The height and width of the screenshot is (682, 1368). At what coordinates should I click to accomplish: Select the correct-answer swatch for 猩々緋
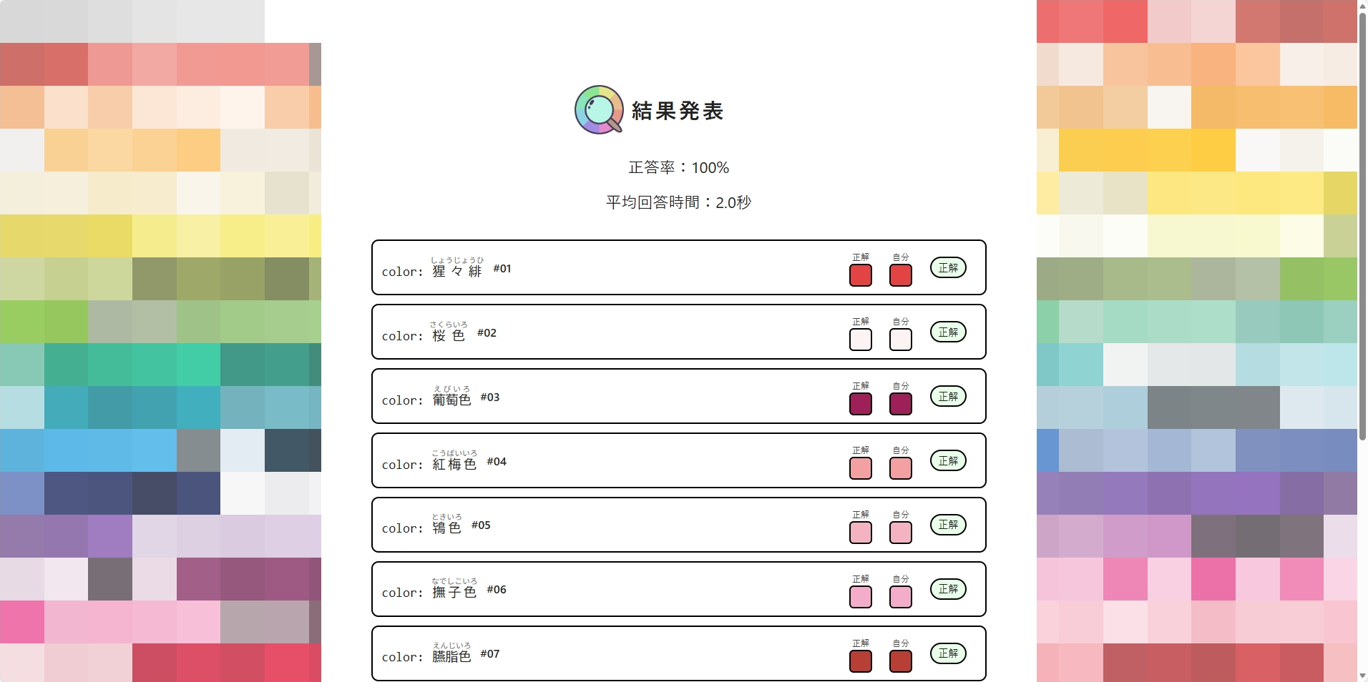coord(860,275)
